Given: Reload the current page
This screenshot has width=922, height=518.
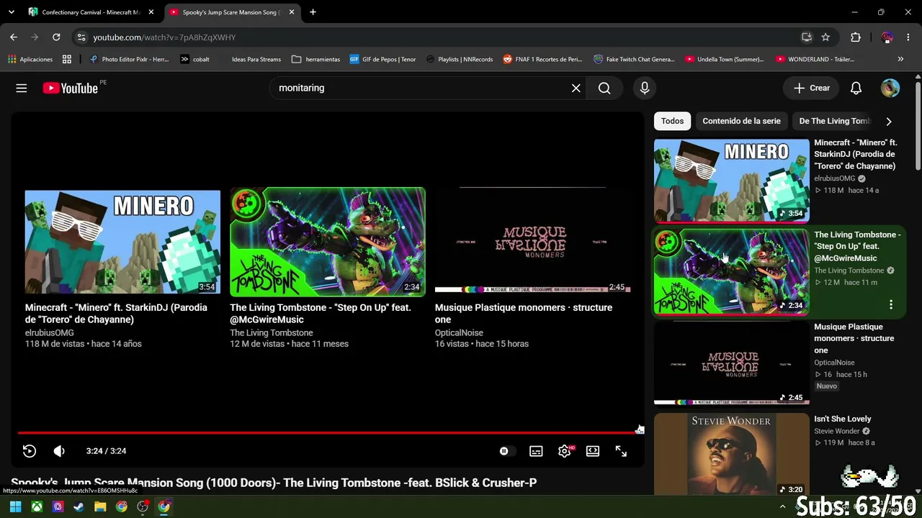Looking at the screenshot, I should click(x=56, y=37).
